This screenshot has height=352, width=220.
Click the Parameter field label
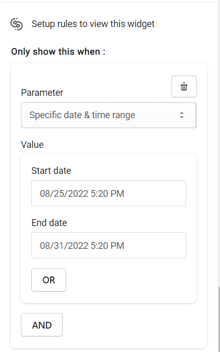click(42, 93)
